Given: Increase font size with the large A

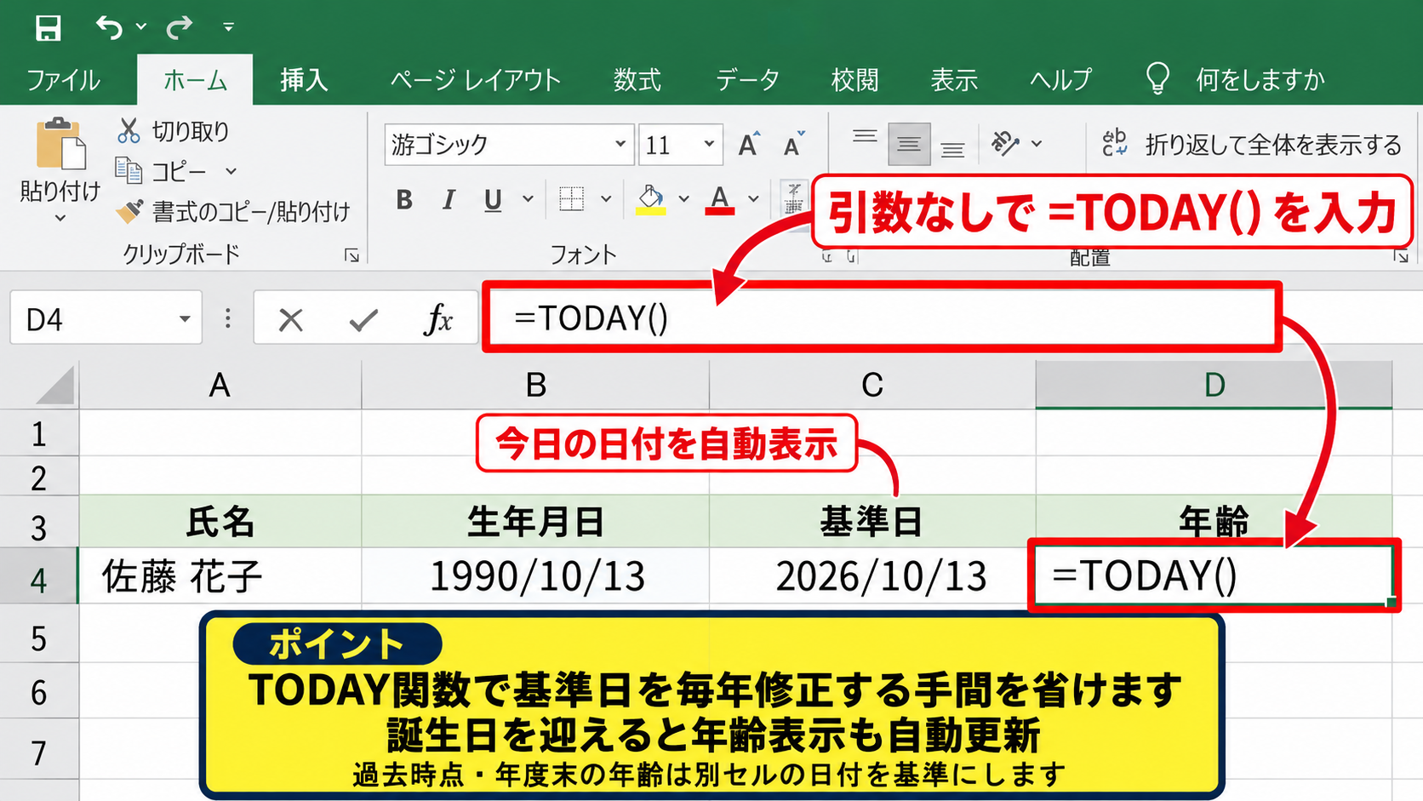Looking at the screenshot, I should coord(748,145).
